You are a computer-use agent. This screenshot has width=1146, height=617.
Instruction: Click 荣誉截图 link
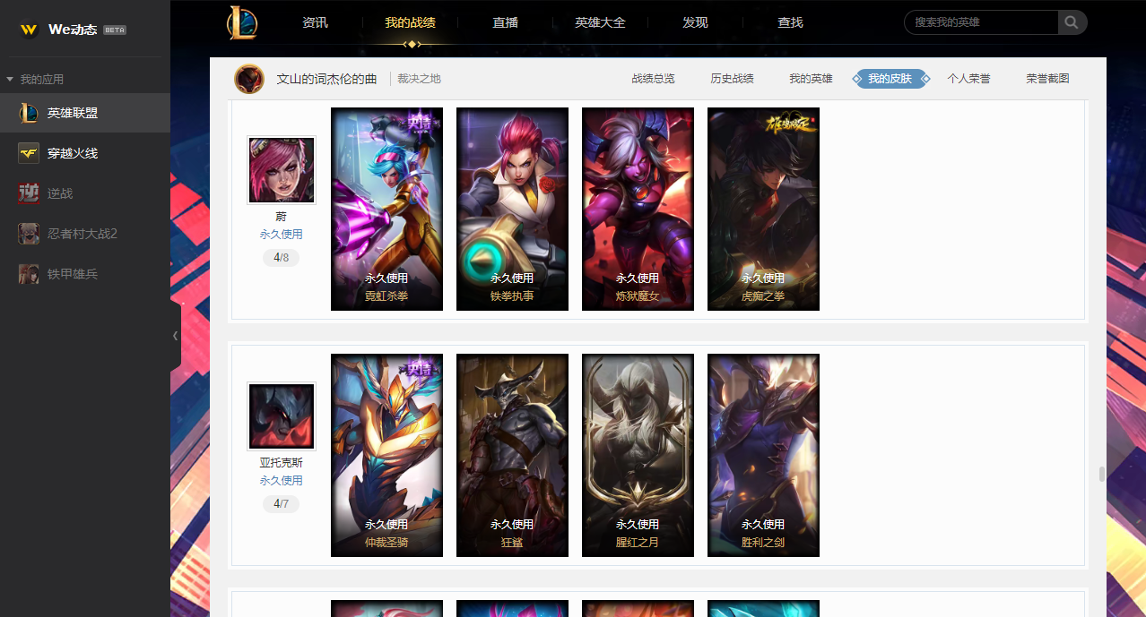1047,79
